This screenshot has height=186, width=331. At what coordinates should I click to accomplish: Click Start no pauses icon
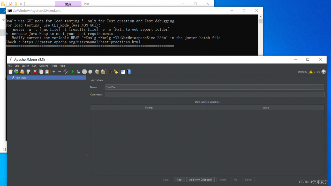coord(78,72)
